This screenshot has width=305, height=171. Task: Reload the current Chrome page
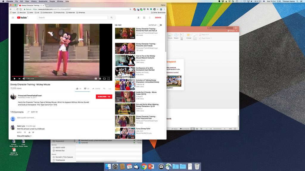17,9
